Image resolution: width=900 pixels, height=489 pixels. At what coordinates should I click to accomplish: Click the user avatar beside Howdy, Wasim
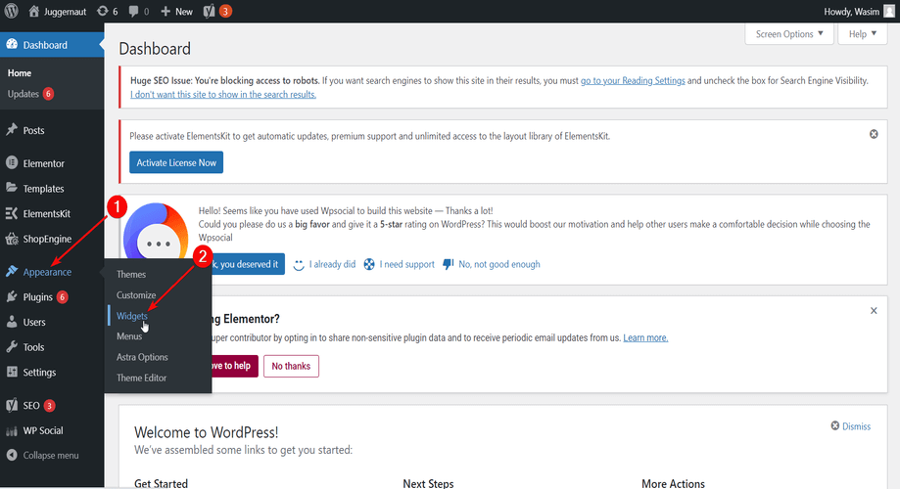tap(888, 12)
